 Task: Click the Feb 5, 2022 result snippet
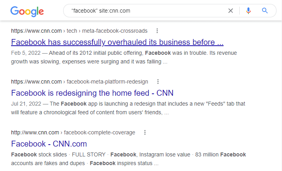[124, 57]
